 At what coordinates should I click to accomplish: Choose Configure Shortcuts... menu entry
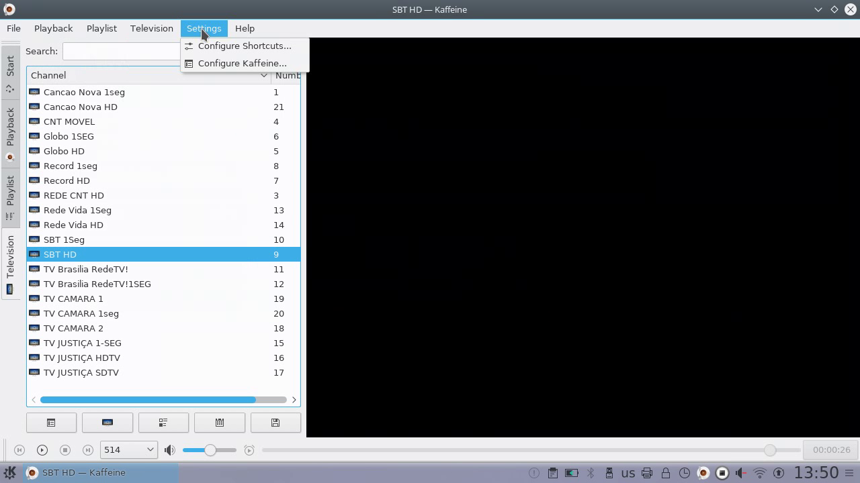[245, 46]
